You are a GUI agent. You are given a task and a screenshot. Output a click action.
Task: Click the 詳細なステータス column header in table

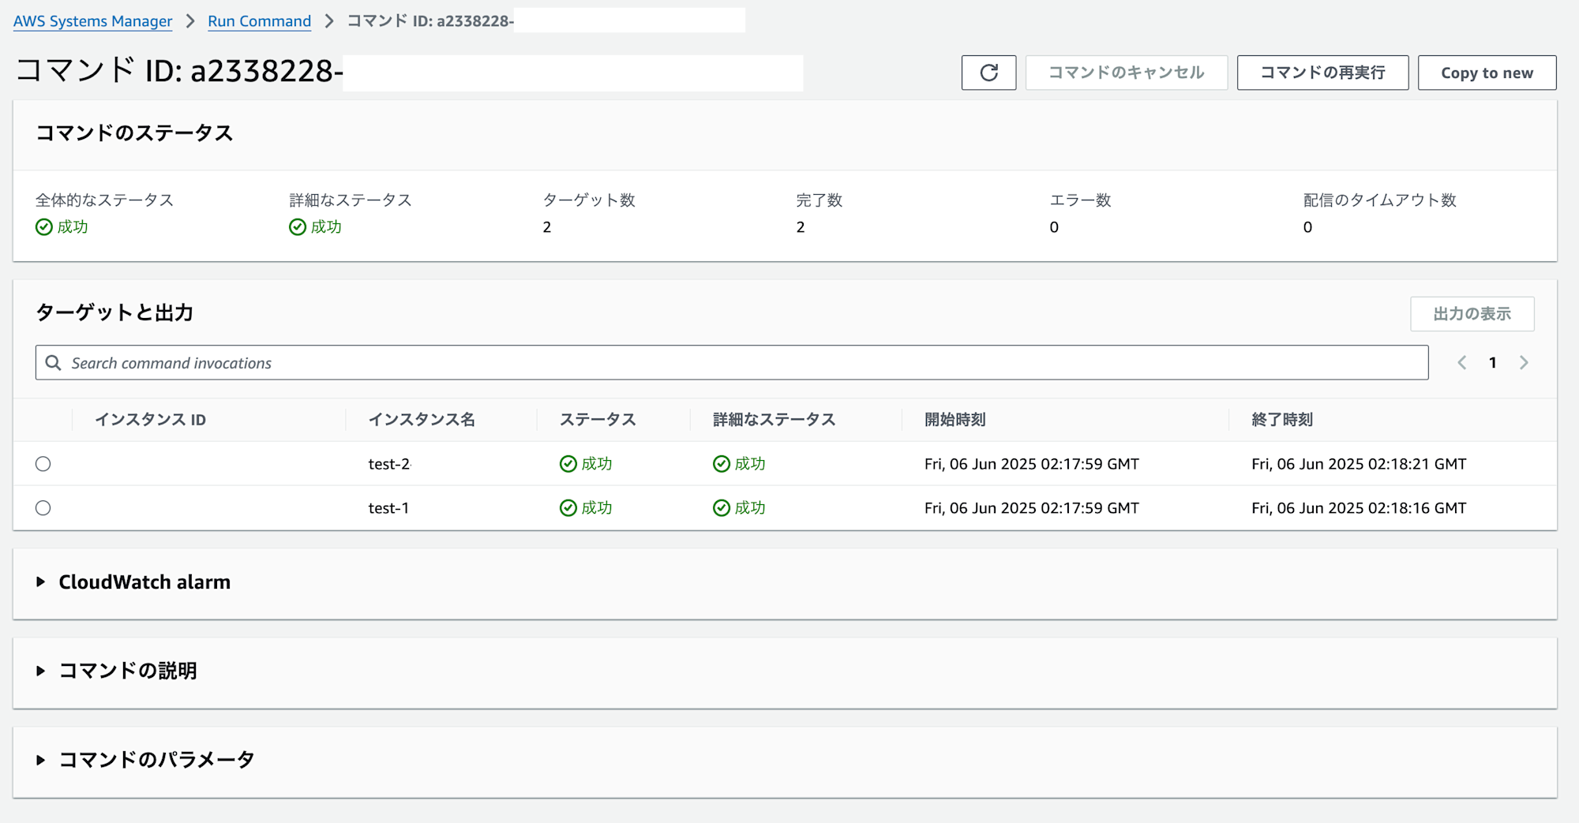(774, 420)
